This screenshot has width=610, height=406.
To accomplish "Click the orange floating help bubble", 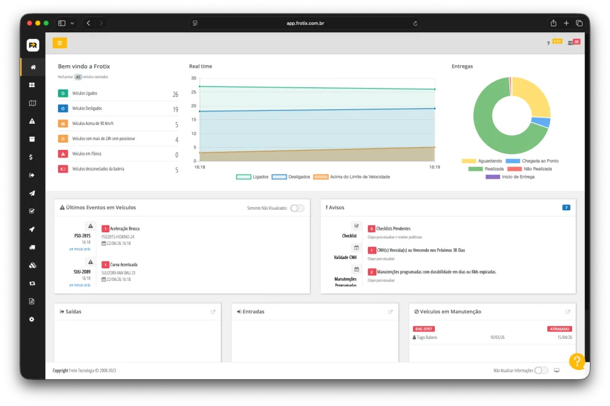I will (x=576, y=361).
